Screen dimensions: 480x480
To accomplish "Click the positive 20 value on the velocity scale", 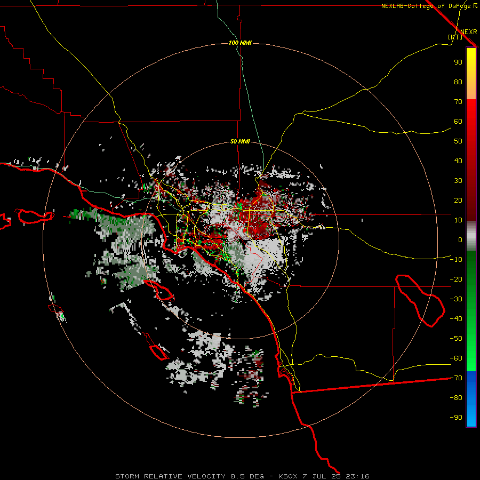I will 458,201.
